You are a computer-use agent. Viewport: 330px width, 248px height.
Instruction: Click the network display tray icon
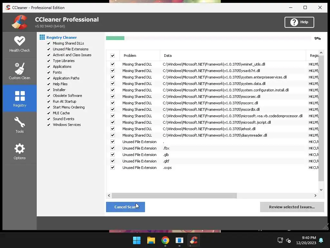(280, 240)
